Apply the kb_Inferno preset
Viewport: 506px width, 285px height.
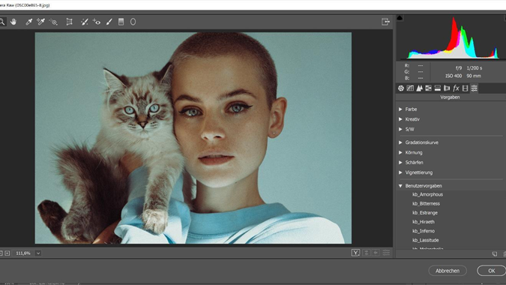point(424,231)
